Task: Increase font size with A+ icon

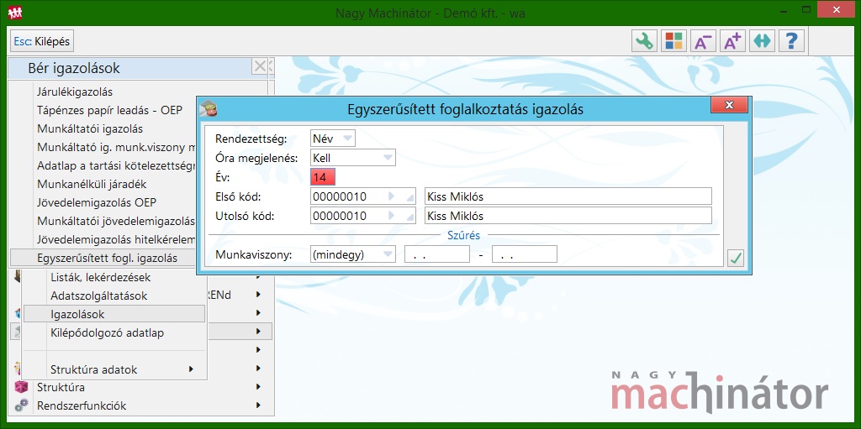Action: point(732,41)
